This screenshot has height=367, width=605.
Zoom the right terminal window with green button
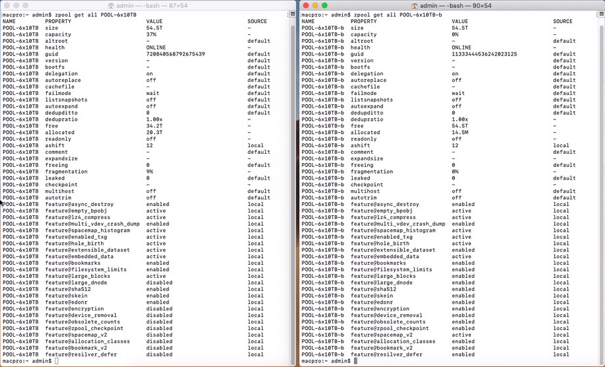coord(324,5)
